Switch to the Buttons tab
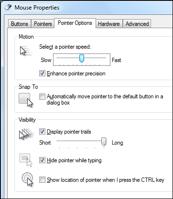The image size is (173, 199). point(20,24)
